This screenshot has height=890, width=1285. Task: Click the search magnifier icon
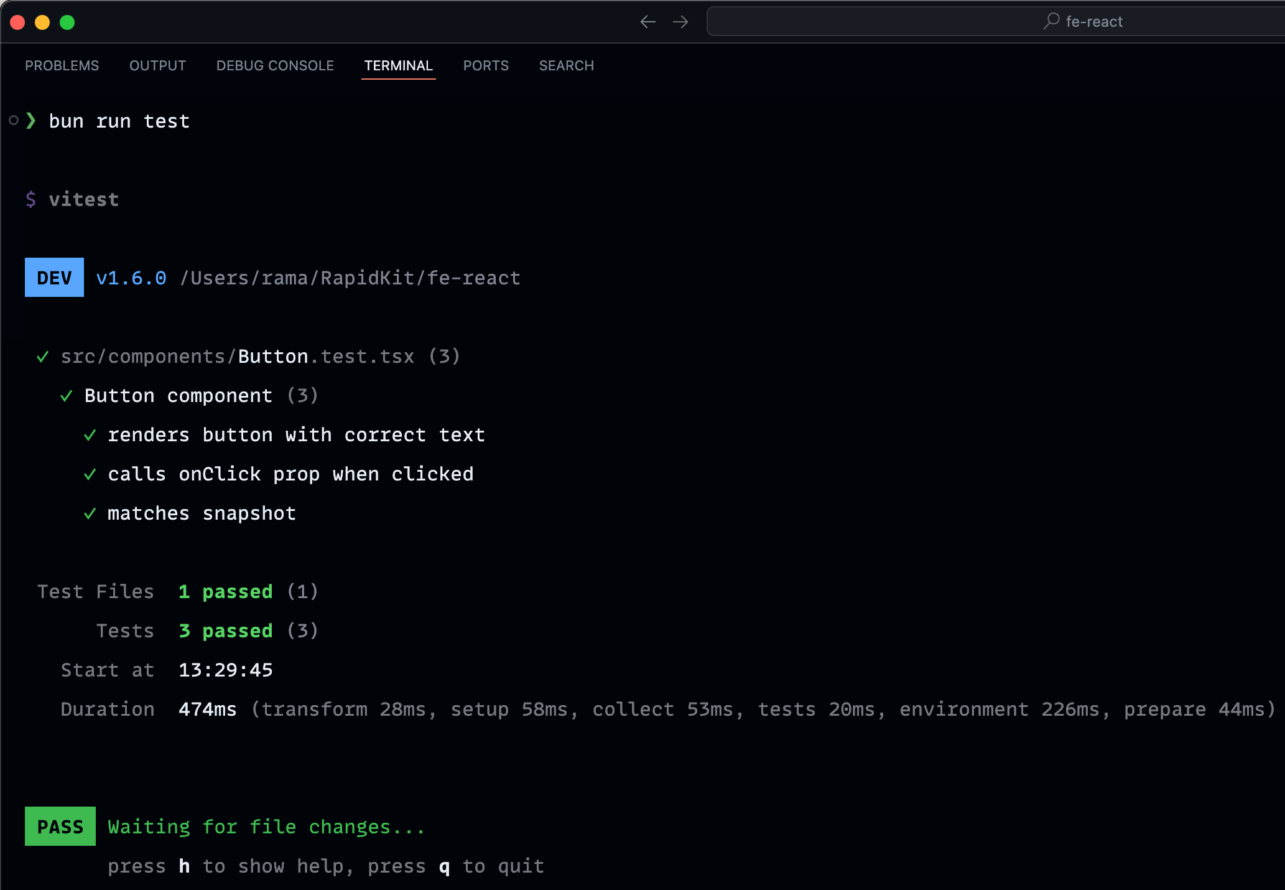point(1051,21)
